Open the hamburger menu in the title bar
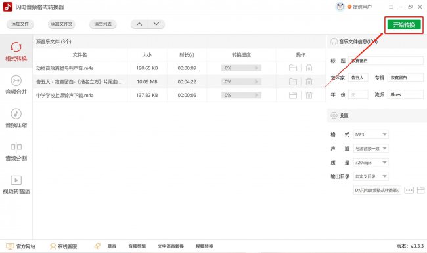427x253 pixels. coord(391,7)
